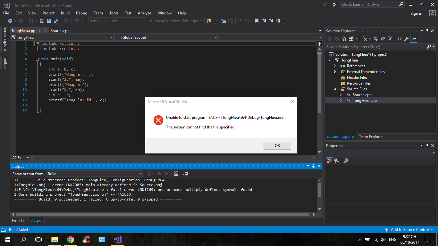
Task: Open Google Chrome from the taskbar
Action: pyautogui.click(x=71, y=240)
